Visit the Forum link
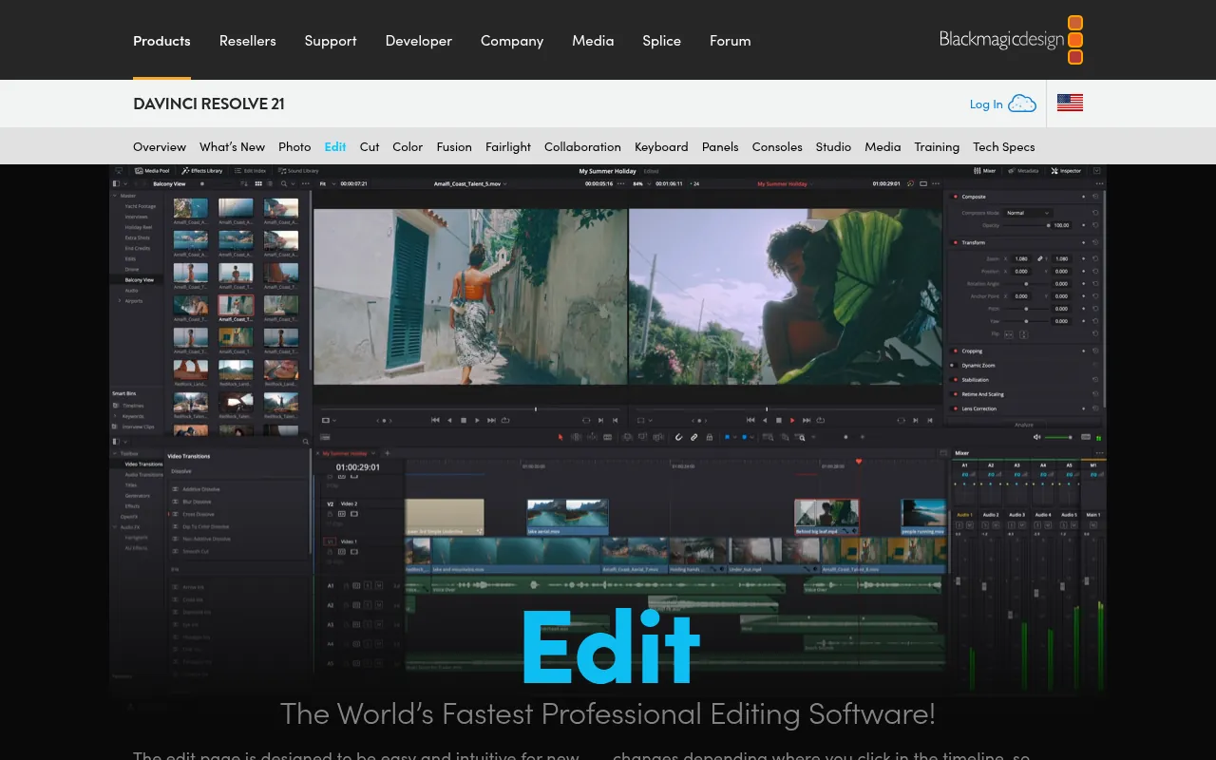Image resolution: width=1216 pixels, height=760 pixels. (x=730, y=41)
